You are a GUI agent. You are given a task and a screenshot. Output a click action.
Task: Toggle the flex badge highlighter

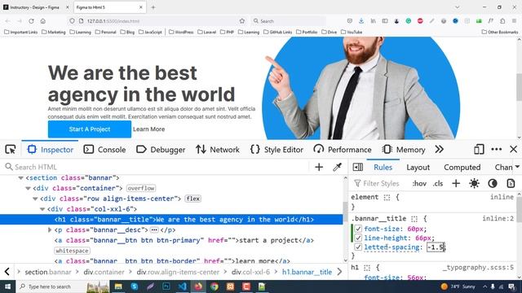[193, 199]
